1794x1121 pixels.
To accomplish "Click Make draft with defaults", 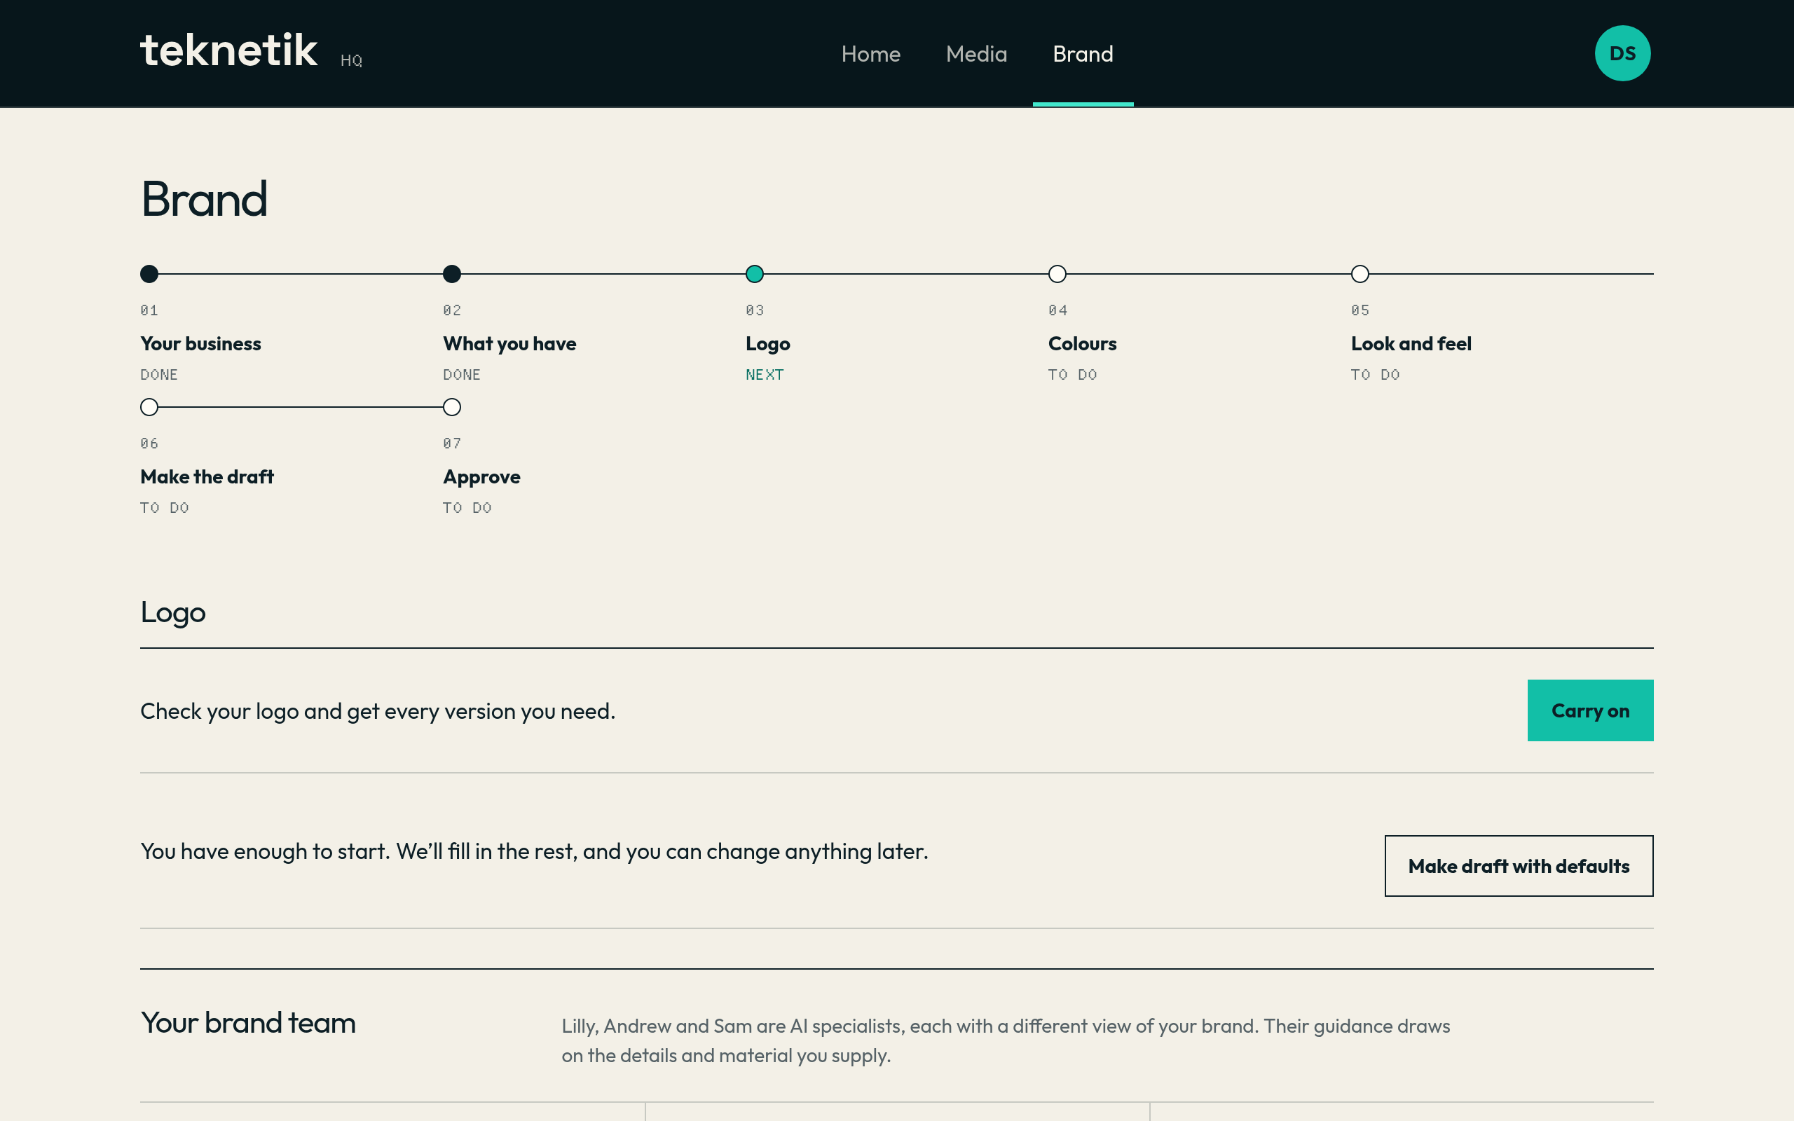I will click(1518, 866).
